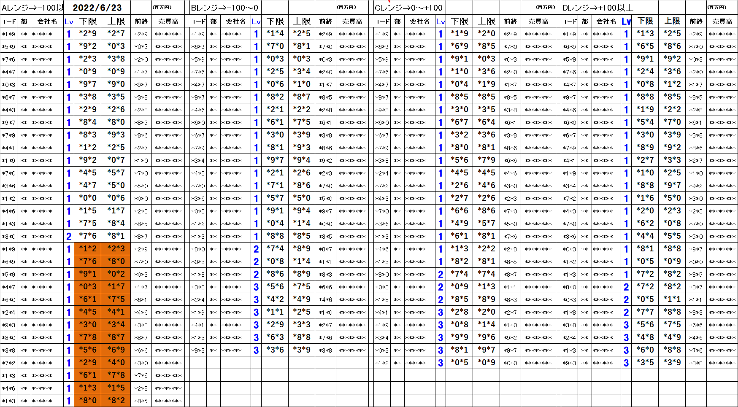Viewport: 738px width, 407px height.
Task: Select the 上限 header in the A range
Action: coord(116,21)
